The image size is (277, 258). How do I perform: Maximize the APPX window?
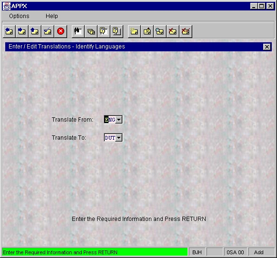(262, 6)
